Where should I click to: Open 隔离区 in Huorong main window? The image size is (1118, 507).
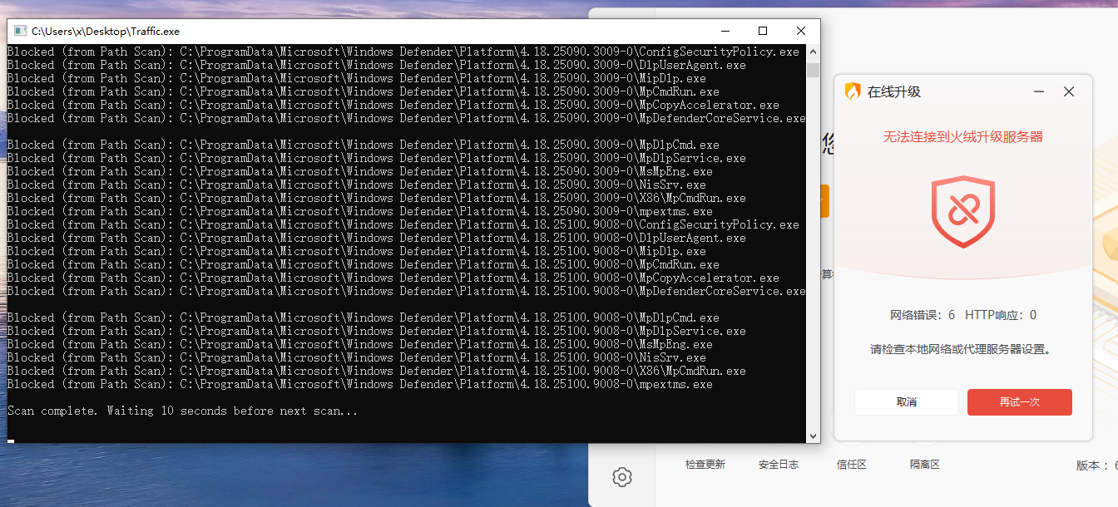(925, 465)
